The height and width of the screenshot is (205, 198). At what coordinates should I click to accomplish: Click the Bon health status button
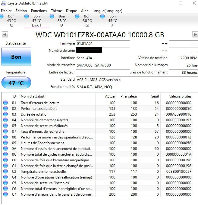pos(16,57)
